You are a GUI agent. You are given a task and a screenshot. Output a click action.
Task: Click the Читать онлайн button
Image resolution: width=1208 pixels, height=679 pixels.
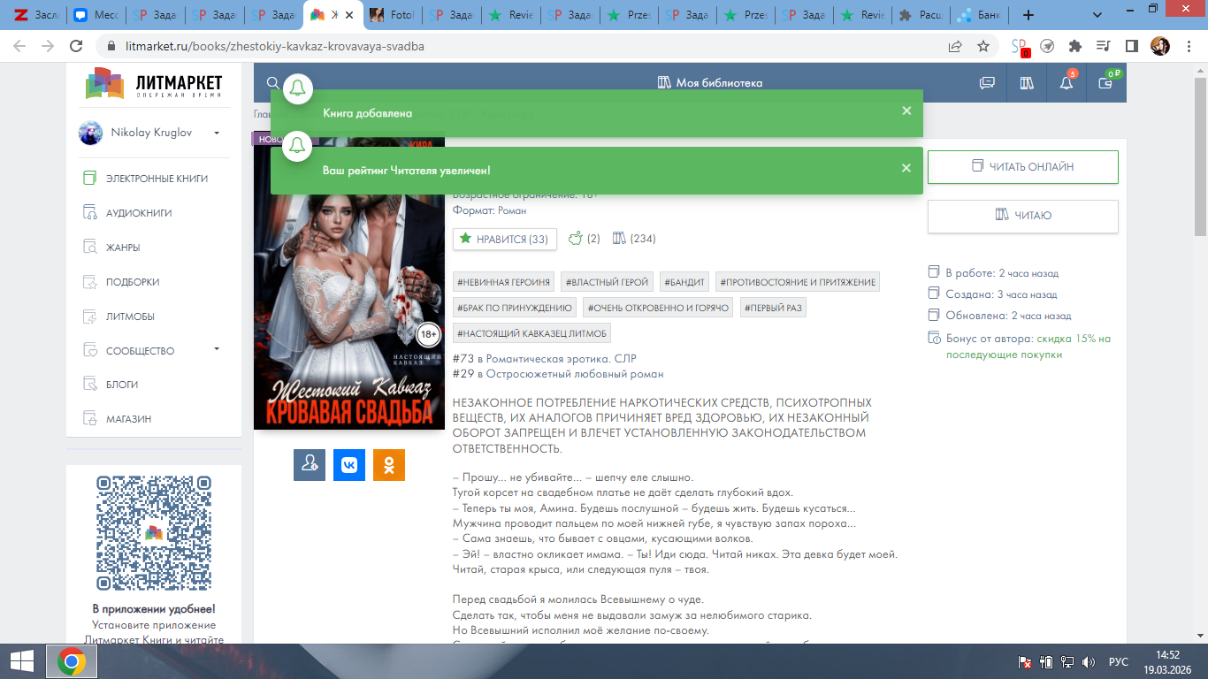pos(1023,166)
